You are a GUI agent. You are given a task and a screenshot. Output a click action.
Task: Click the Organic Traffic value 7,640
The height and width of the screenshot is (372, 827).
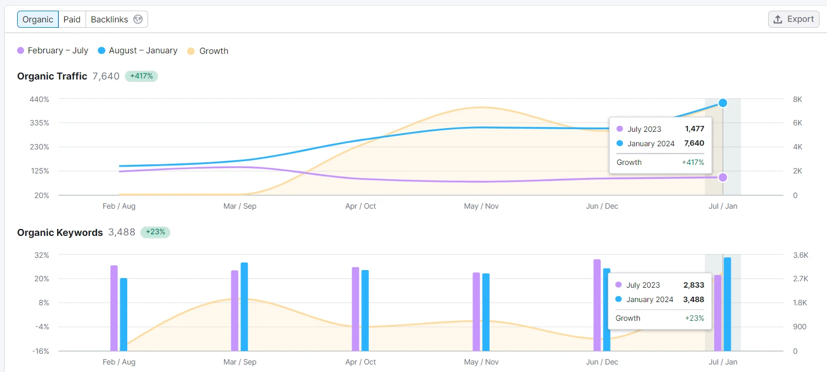tap(106, 76)
